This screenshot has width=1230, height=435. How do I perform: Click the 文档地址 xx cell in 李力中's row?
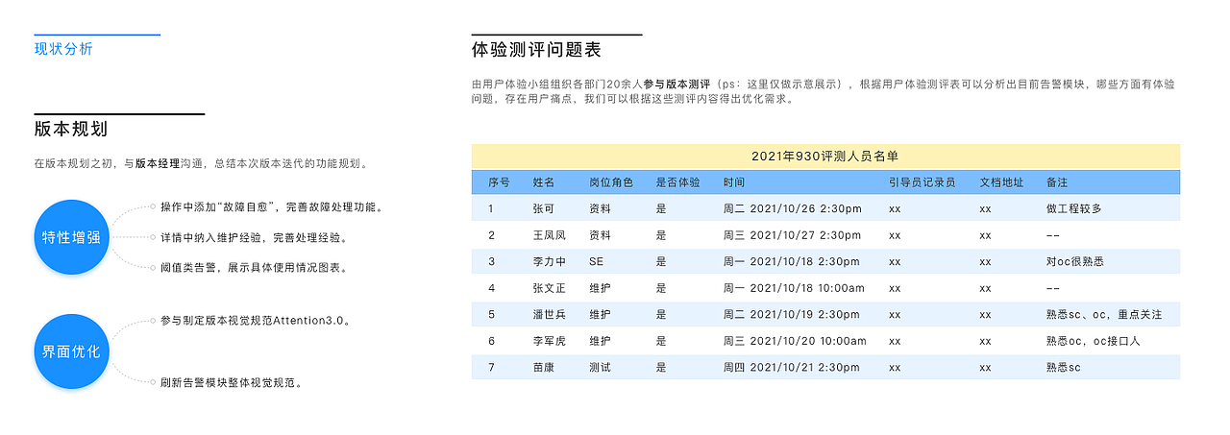(x=985, y=261)
